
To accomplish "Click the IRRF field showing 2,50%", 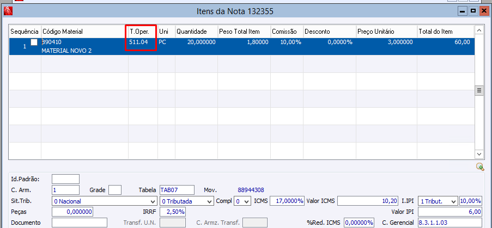I will pyautogui.click(x=172, y=212).
